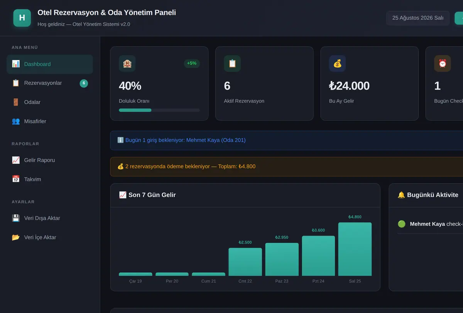Viewport: 463px width, 313px height.
Task: Open Gelir Raporu report
Action: (x=50, y=160)
